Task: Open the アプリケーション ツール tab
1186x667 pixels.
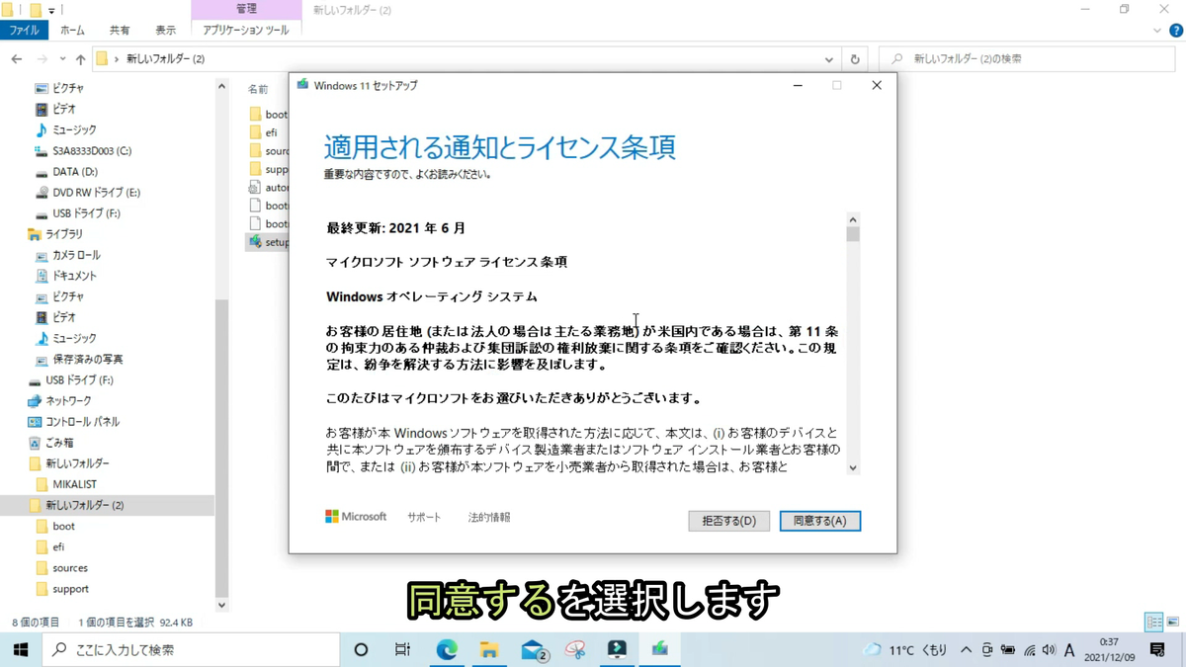Action: (246, 31)
